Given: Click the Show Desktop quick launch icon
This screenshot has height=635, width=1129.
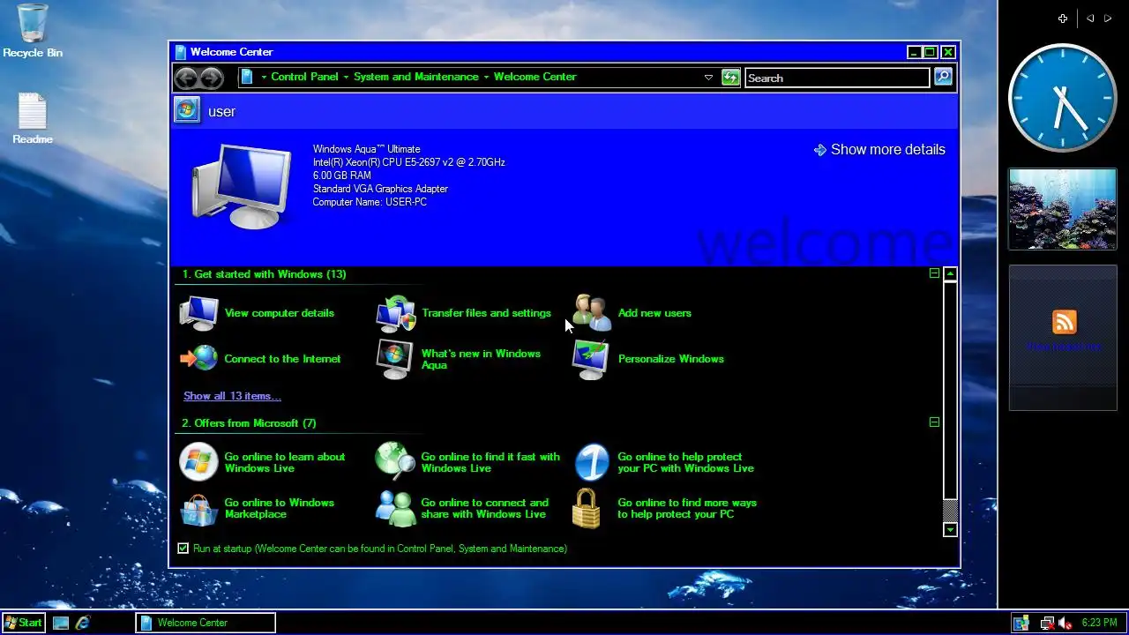Looking at the screenshot, I should click(x=61, y=623).
